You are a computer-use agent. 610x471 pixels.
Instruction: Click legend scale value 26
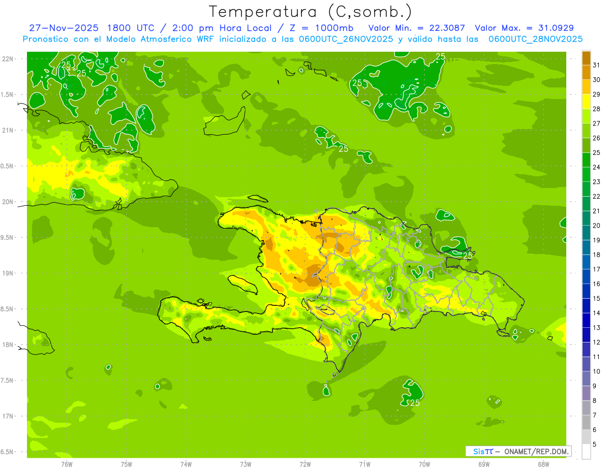(596, 138)
